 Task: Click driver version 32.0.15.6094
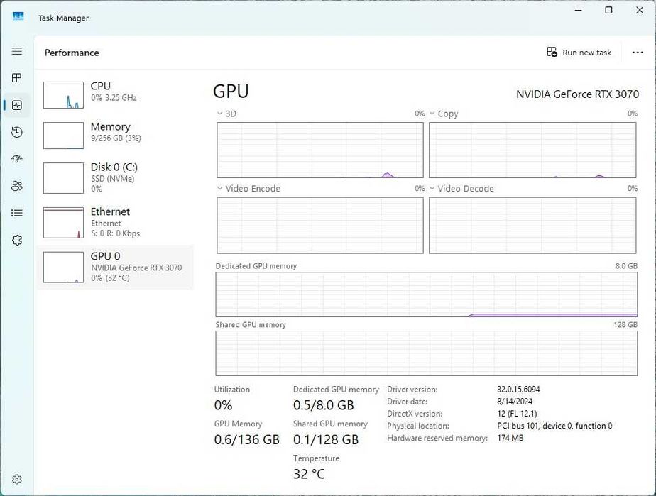[518, 389]
